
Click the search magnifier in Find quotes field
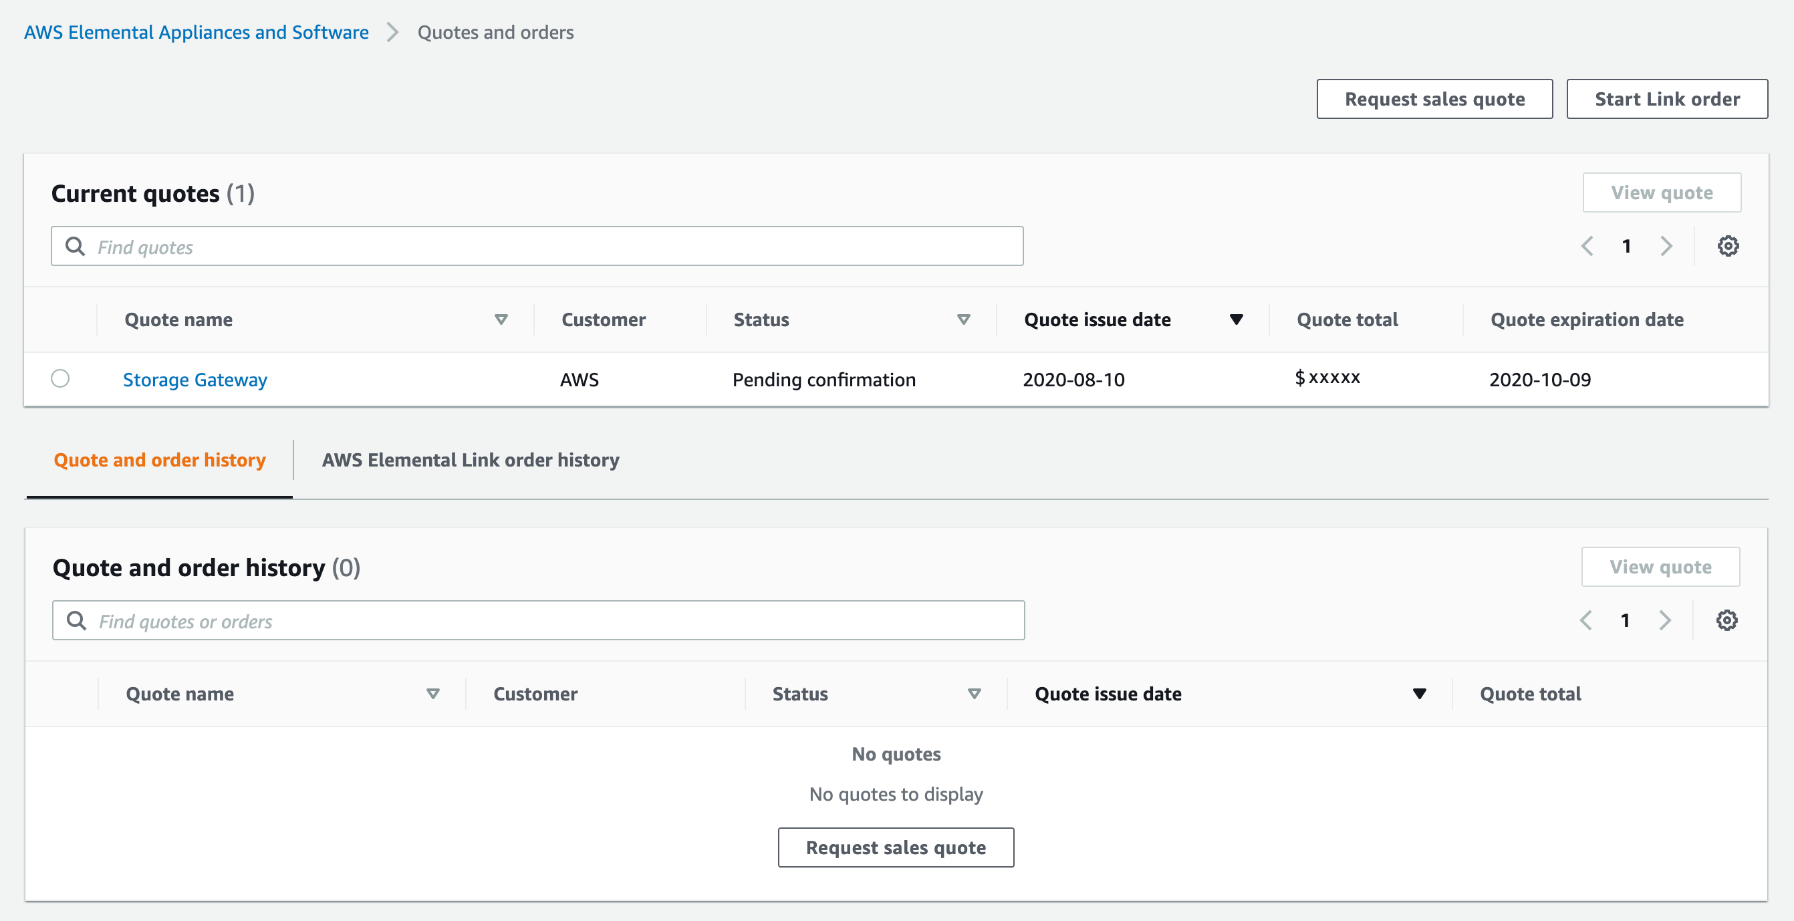pyautogui.click(x=76, y=246)
